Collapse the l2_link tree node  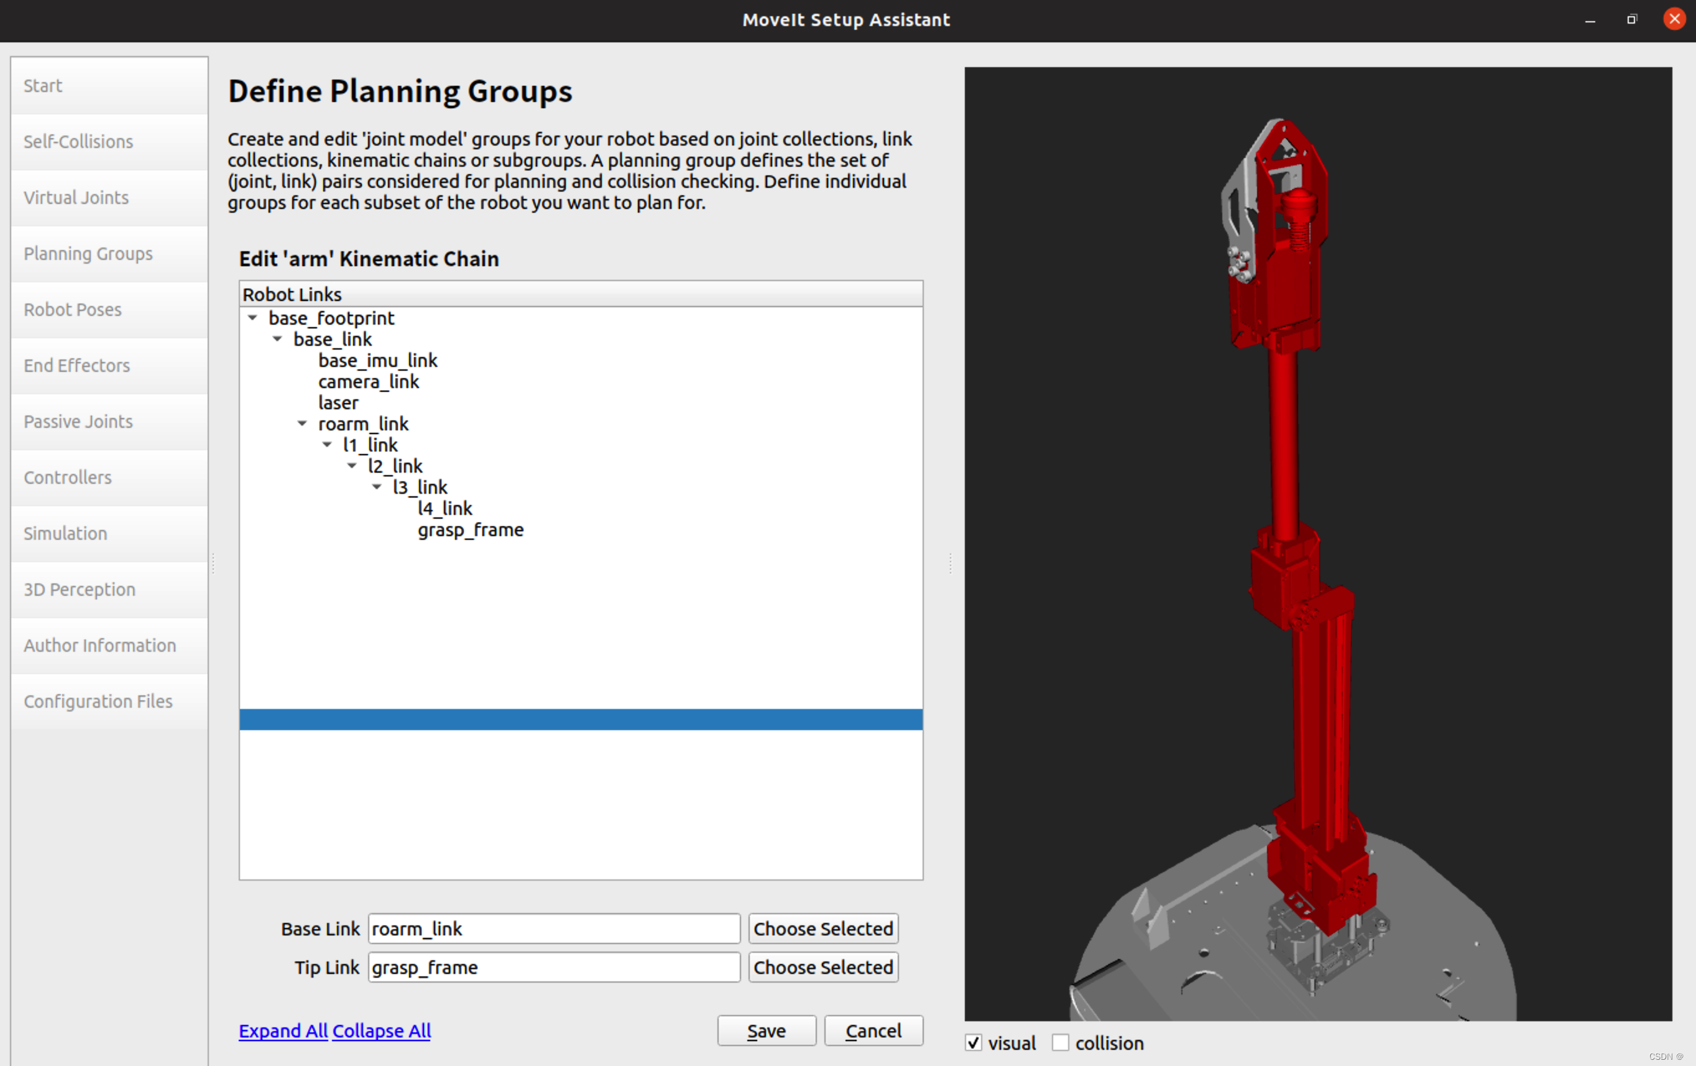coord(352,466)
